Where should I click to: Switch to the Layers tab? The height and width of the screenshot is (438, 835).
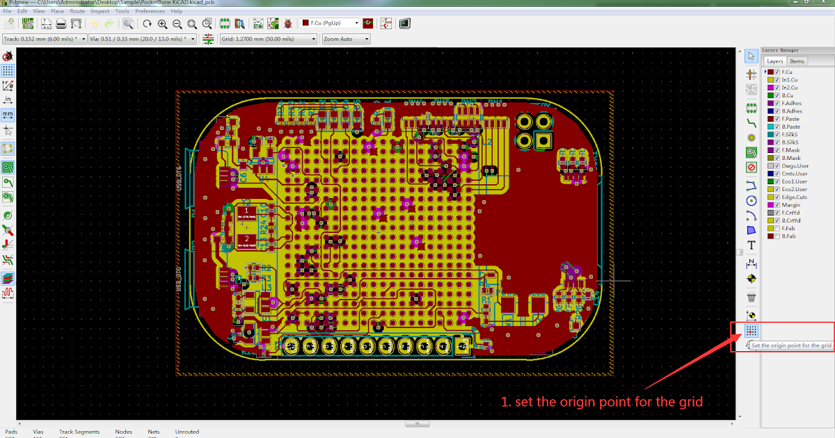(x=774, y=61)
